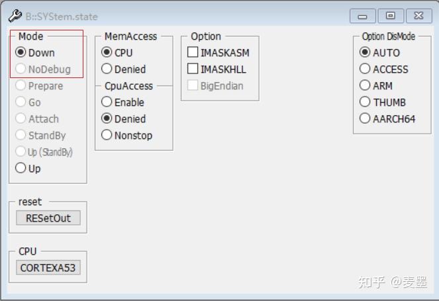
Task: Select the Up mode option
Action: point(21,169)
